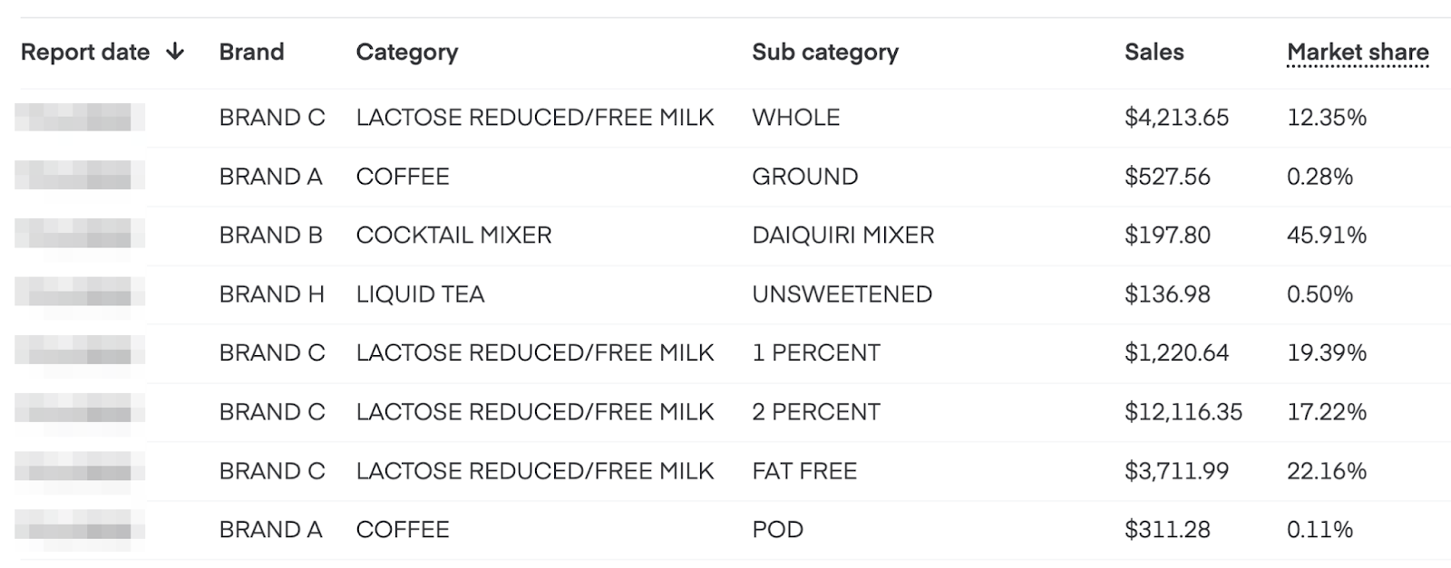Click the Report date sort arrow icon

[x=175, y=52]
